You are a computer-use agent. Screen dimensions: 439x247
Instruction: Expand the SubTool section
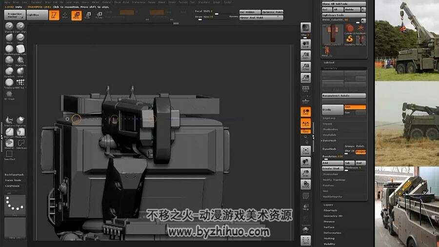tap(329, 62)
